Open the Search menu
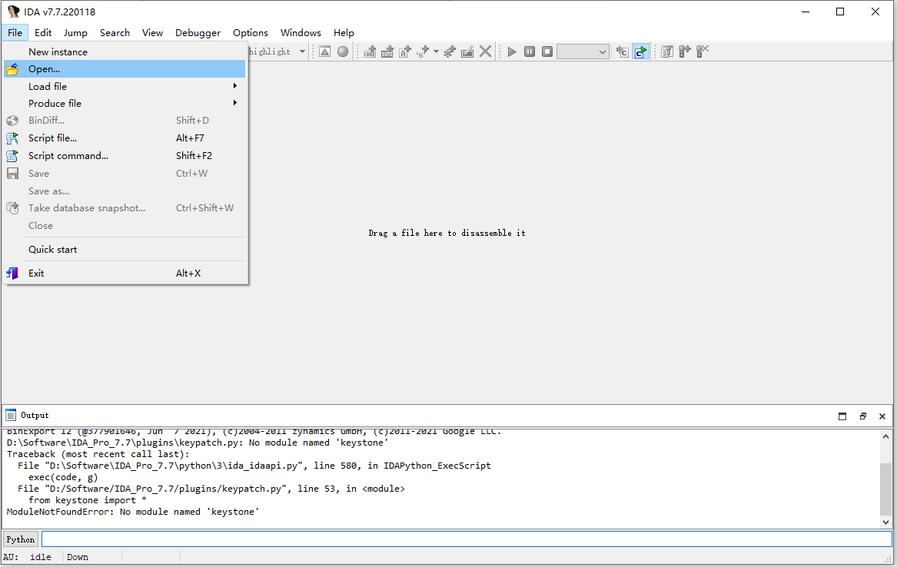Image resolution: width=897 pixels, height=567 pixels. pos(115,32)
